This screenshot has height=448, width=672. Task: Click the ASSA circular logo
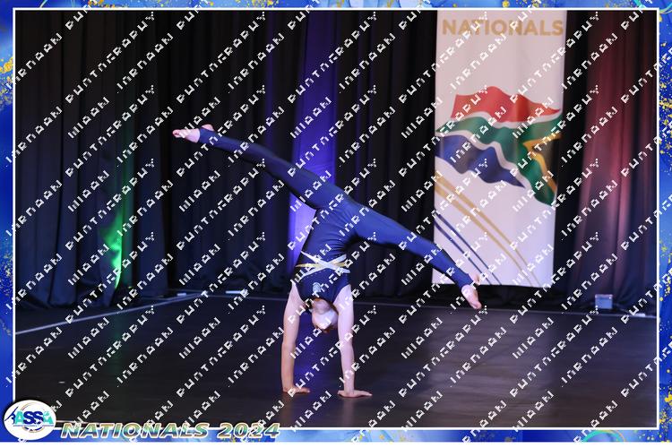coord(30,420)
